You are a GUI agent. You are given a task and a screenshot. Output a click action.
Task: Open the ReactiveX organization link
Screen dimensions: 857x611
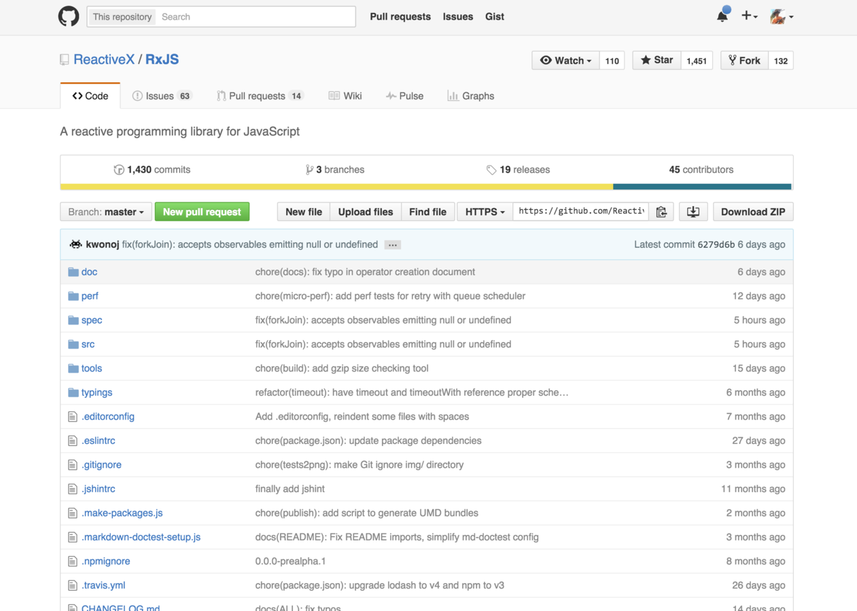click(x=104, y=60)
